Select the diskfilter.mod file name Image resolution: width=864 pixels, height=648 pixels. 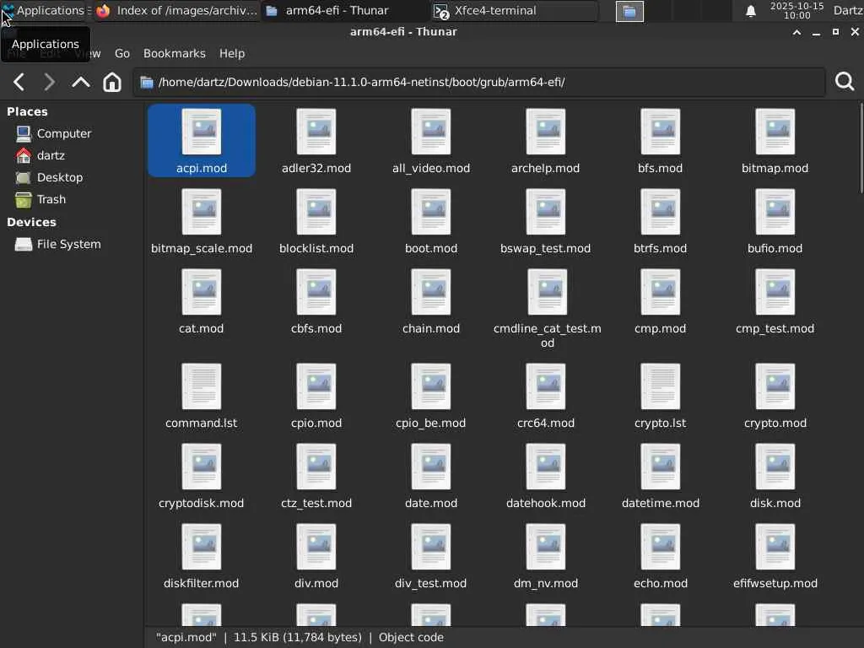[202, 583]
